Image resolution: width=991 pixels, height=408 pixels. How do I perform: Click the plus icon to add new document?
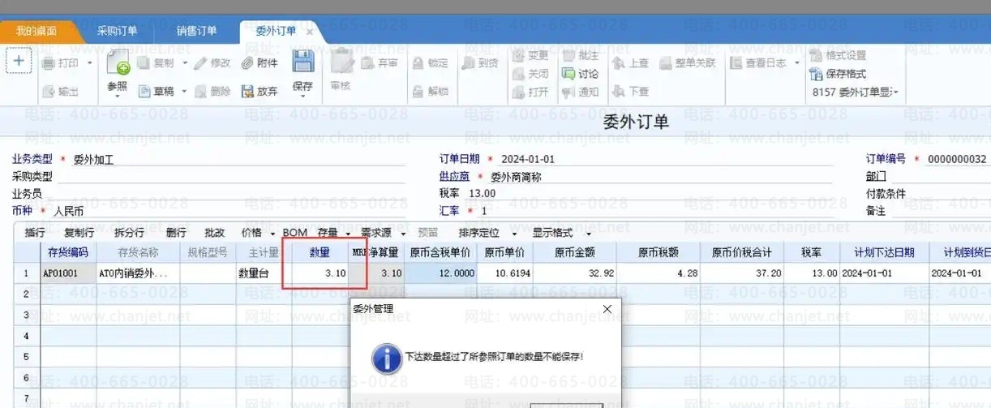pyautogui.click(x=19, y=61)
